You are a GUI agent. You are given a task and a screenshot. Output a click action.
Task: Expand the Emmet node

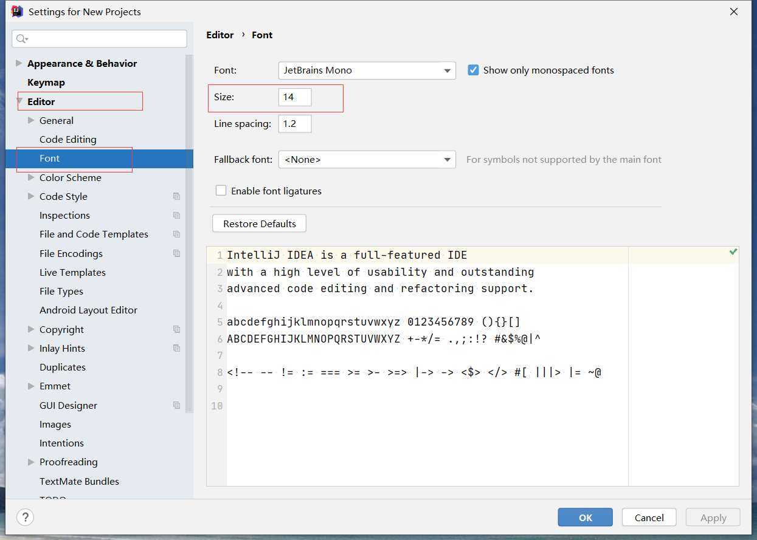coord(31,386)
